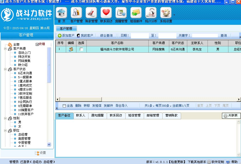Click the gear icon on 关联表 button
The width and height of the screenshot is (241, 164).
point(226,116)
